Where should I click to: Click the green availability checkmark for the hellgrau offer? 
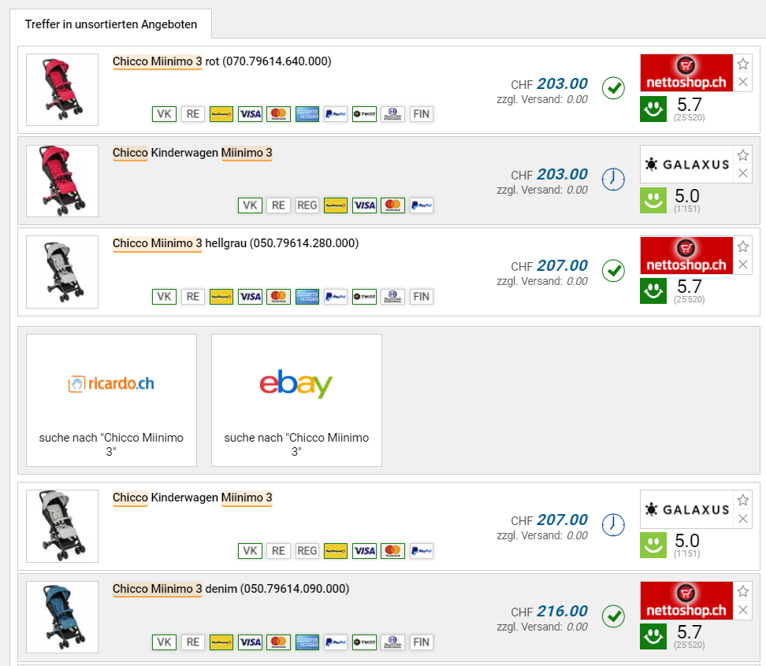(x=613, y=272)
